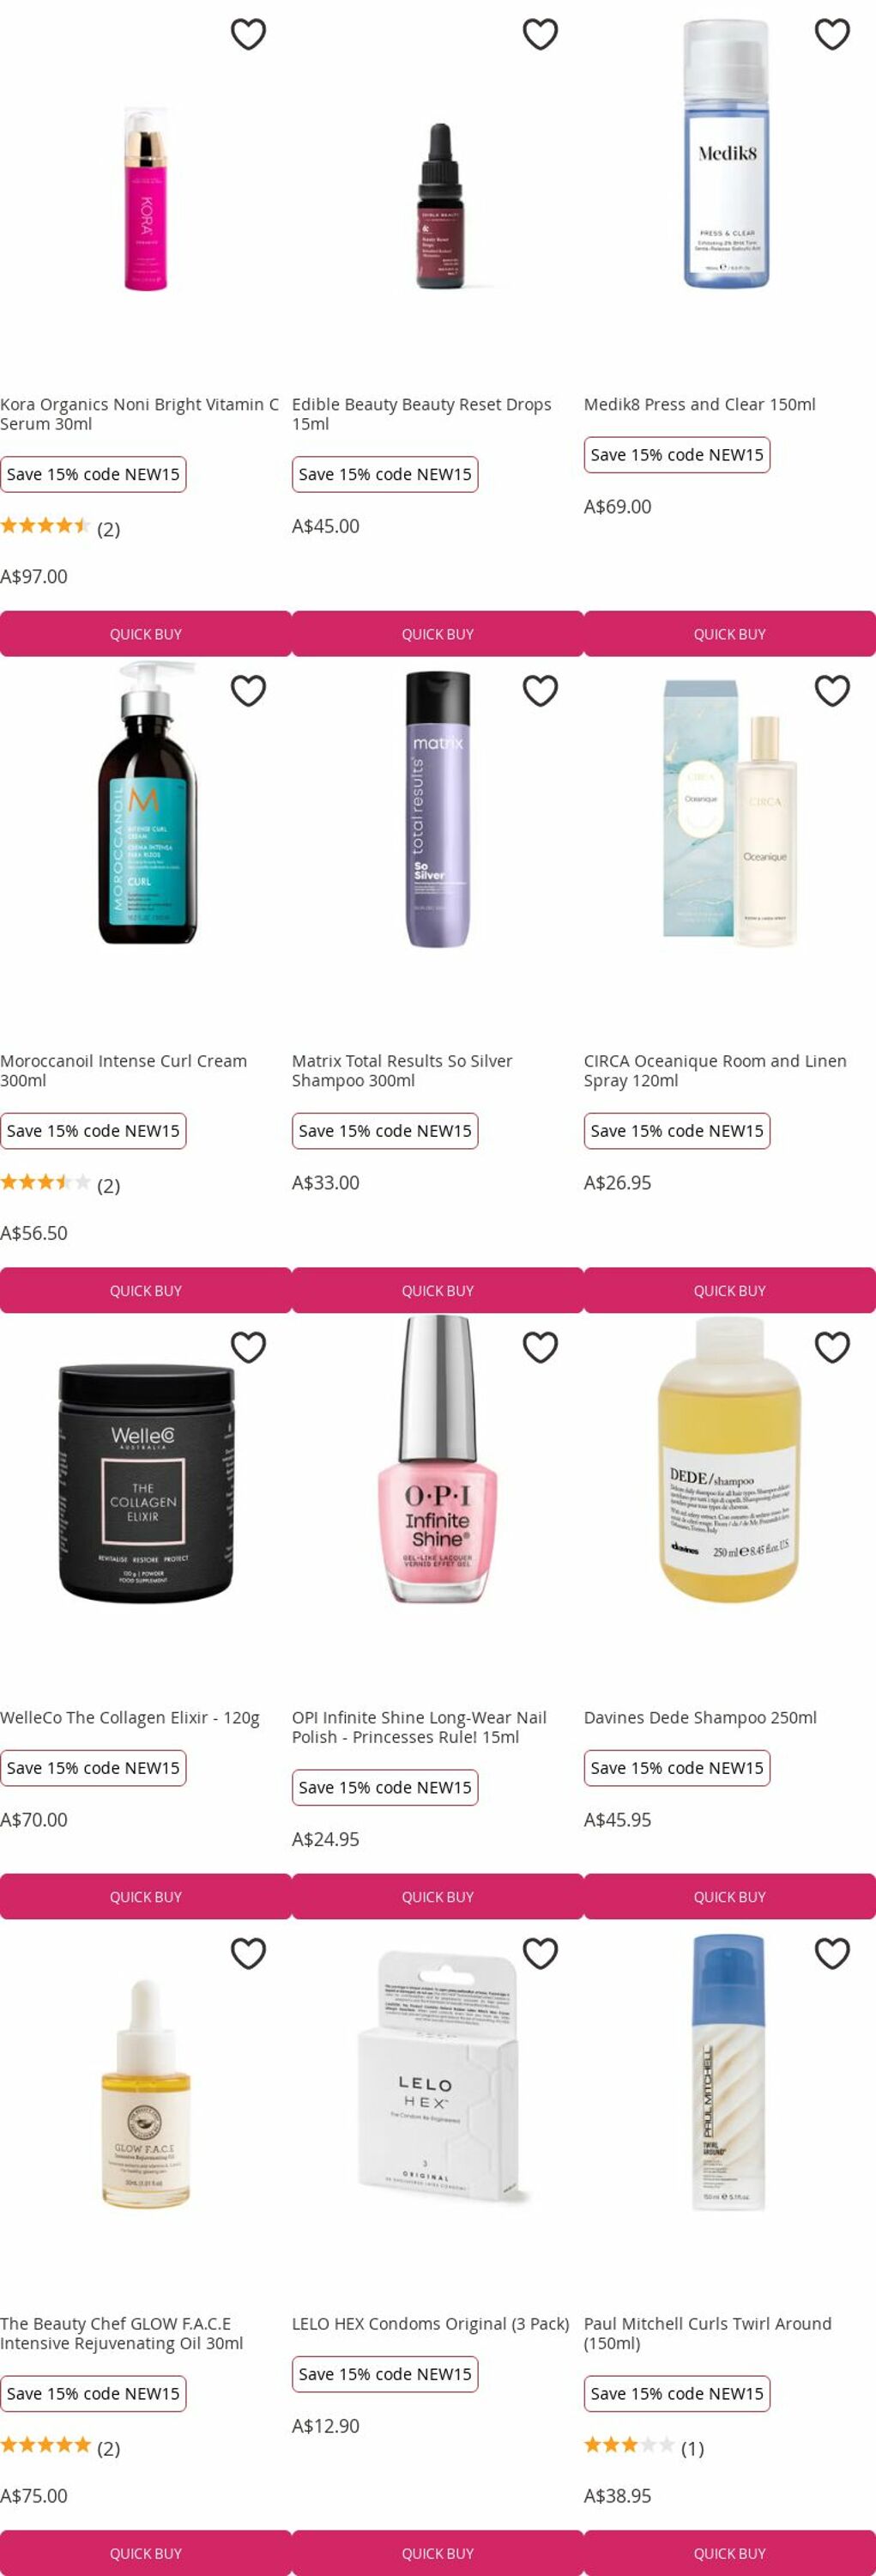Favorite the Moroccanoil Intense Curl Cream
Viewport: 876px width, 2576px height.
click(x=248, y=690)
